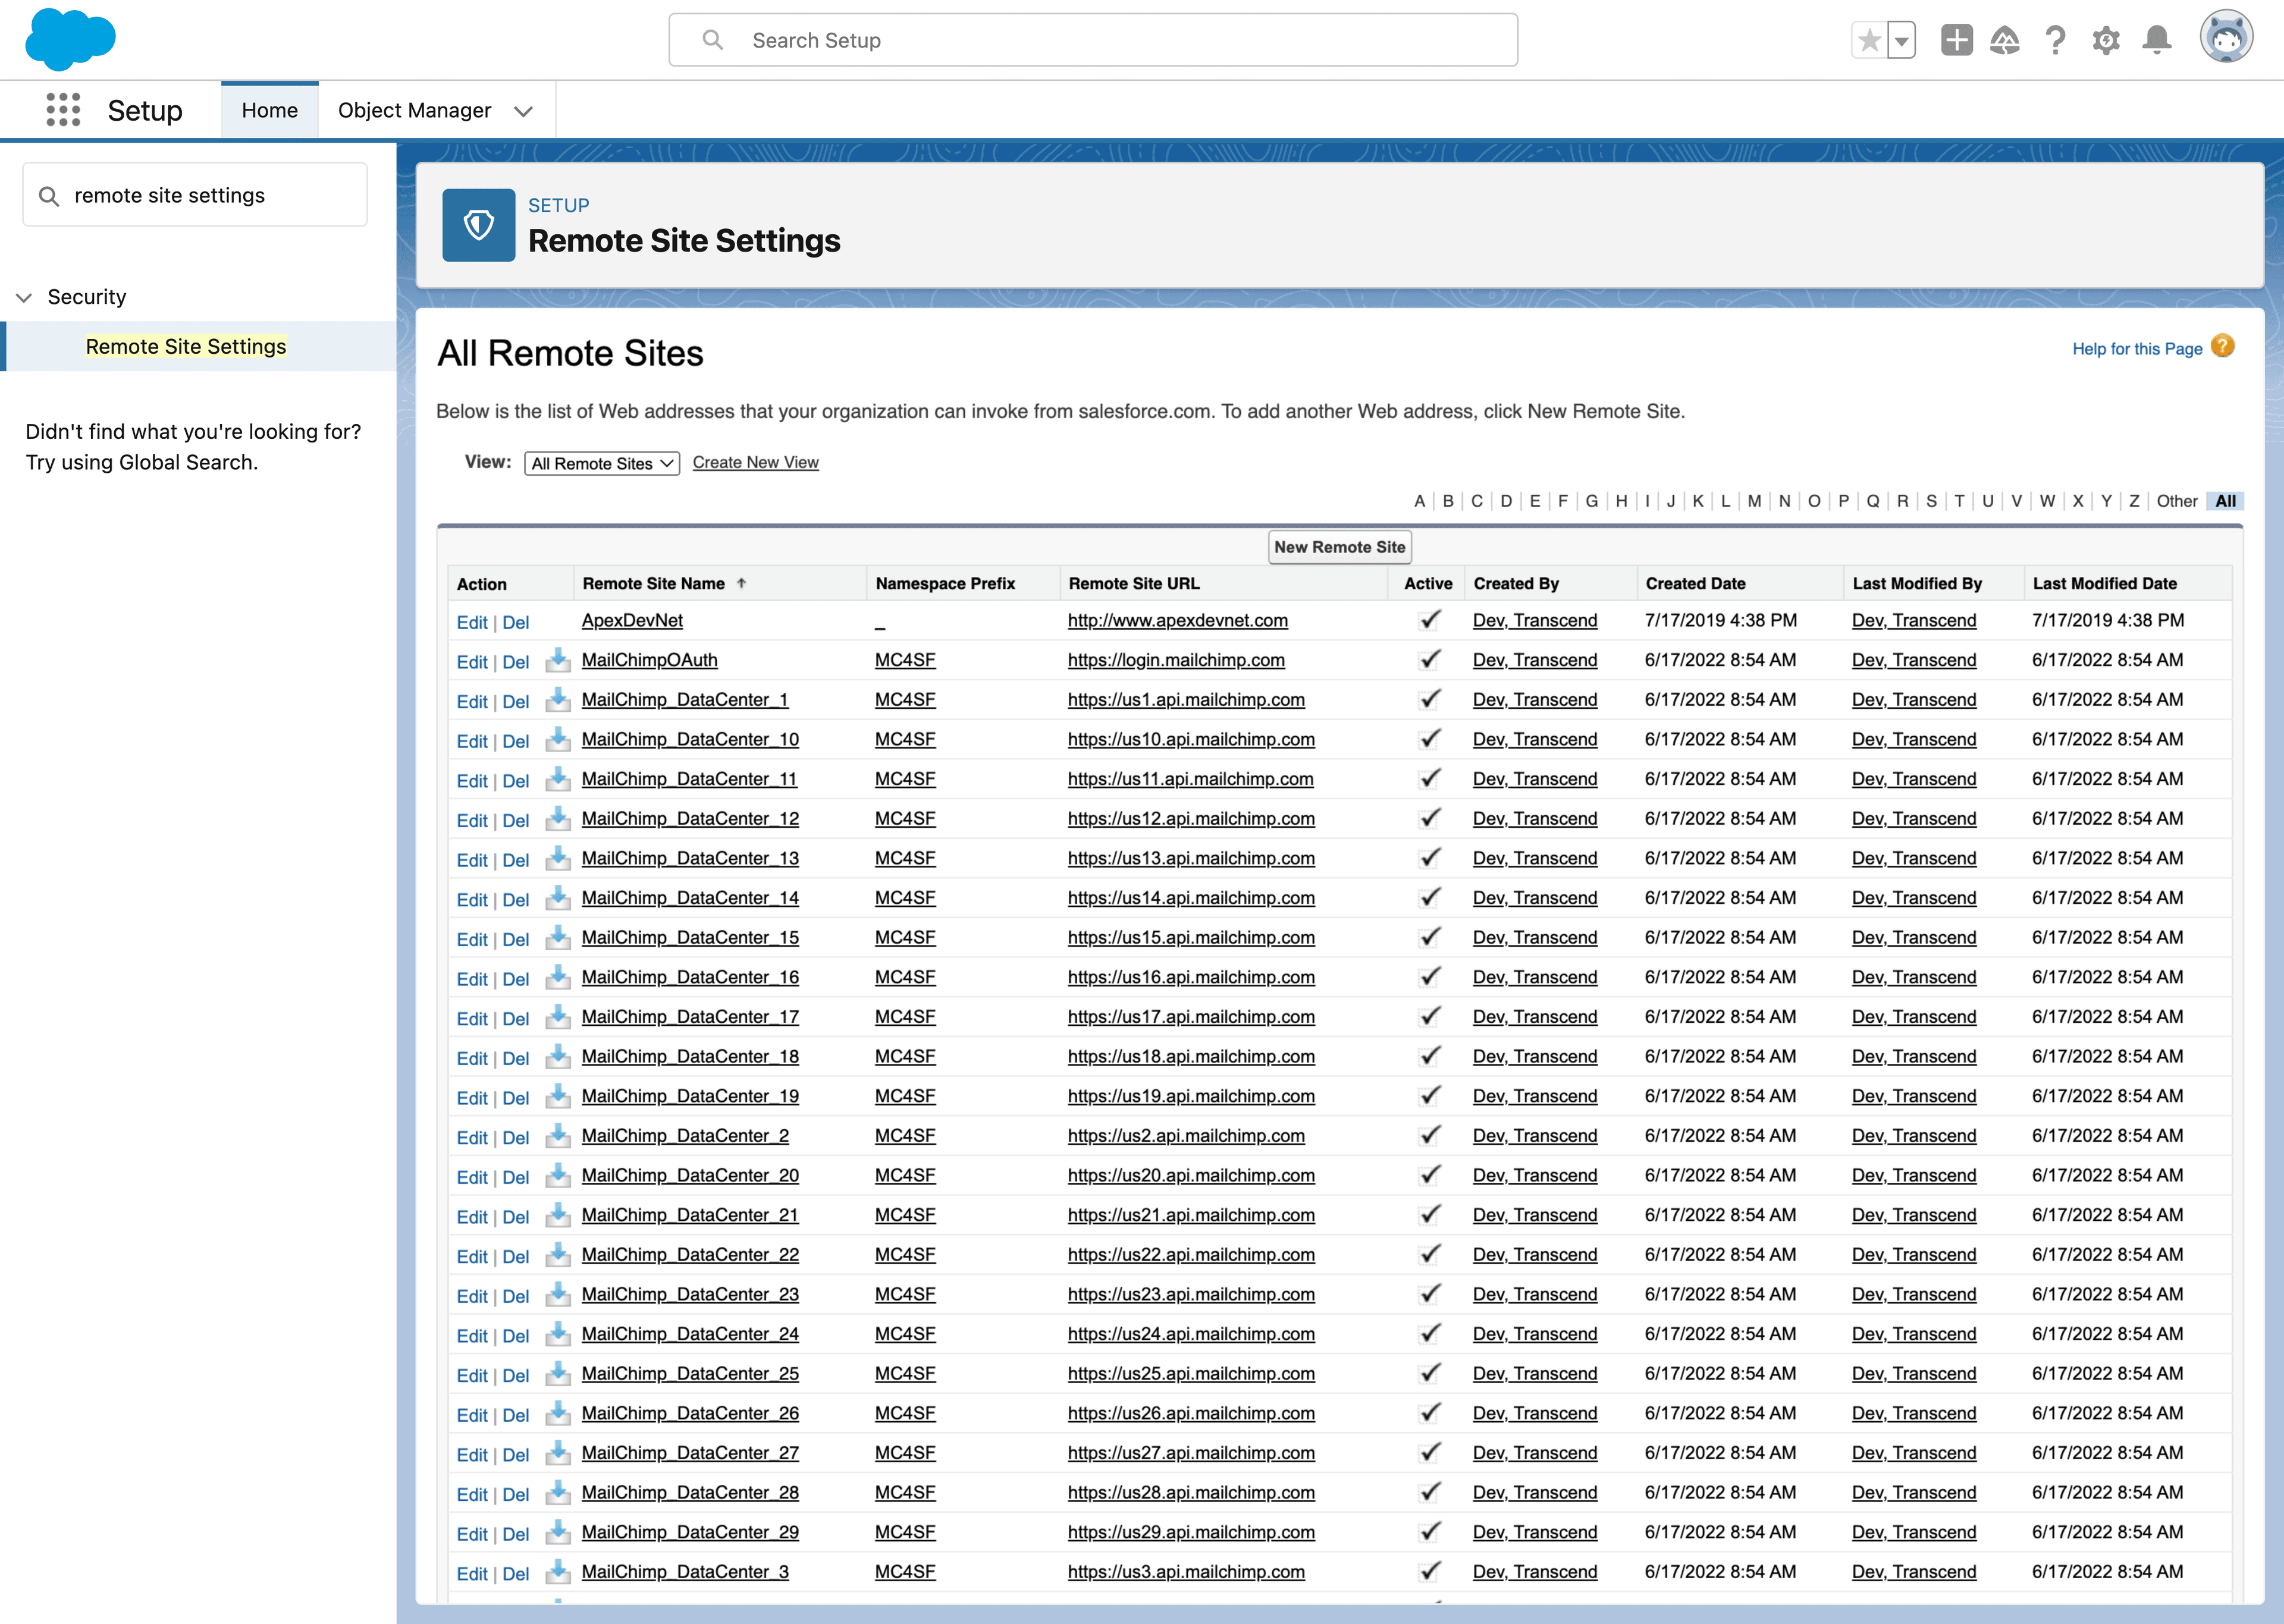Select the Home tab
Image resolution: width=2284 pixels, height=1624 pixels.
click(269, 110)
